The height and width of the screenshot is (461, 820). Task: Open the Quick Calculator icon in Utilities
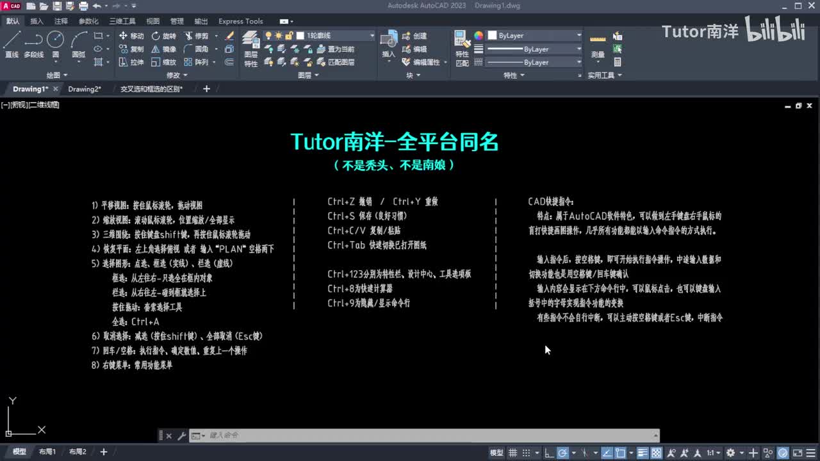click(x=618, y=62)
